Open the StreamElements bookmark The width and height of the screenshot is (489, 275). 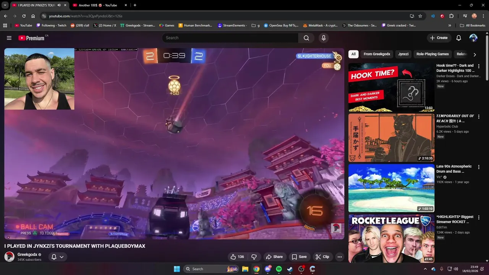click(232, 26)
